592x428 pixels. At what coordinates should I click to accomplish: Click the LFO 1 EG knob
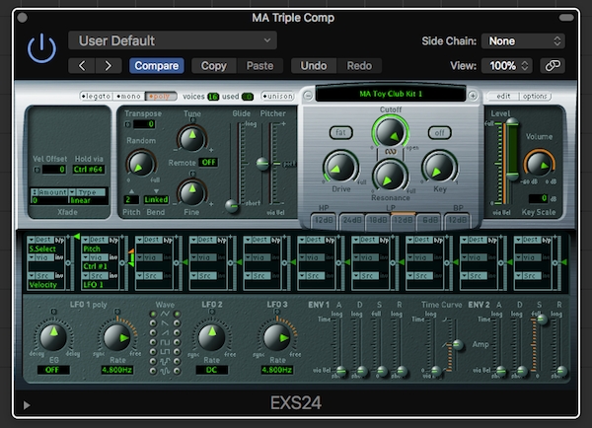coord(53,337)
